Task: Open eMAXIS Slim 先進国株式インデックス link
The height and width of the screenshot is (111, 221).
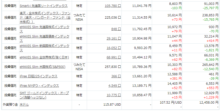Action: point(45,29)
